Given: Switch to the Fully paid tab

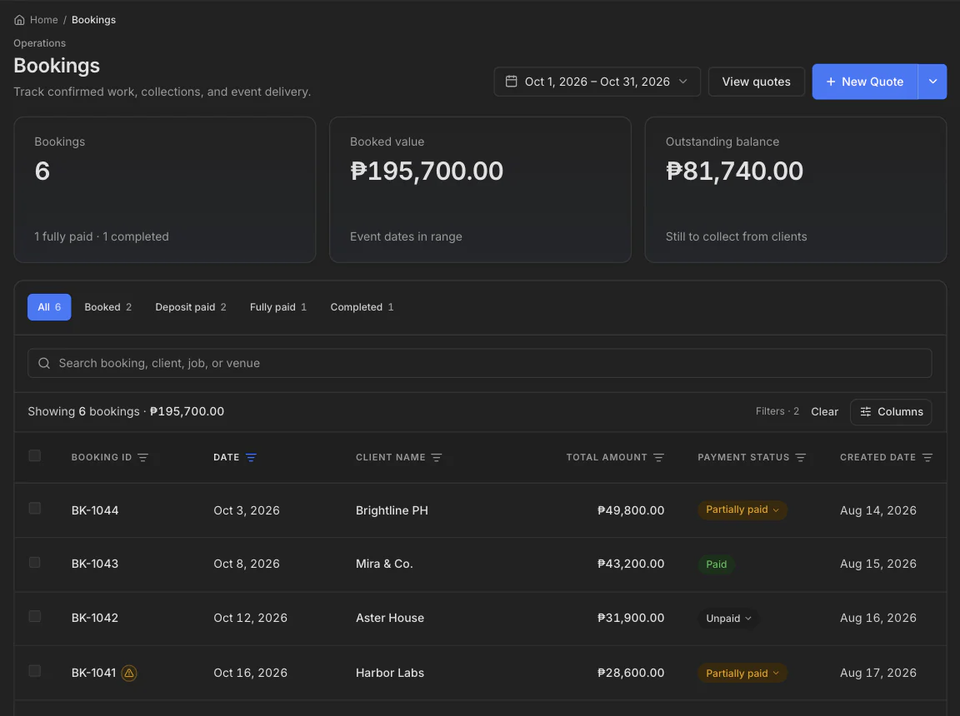Looking at the screenshot, I should [278, 307].
